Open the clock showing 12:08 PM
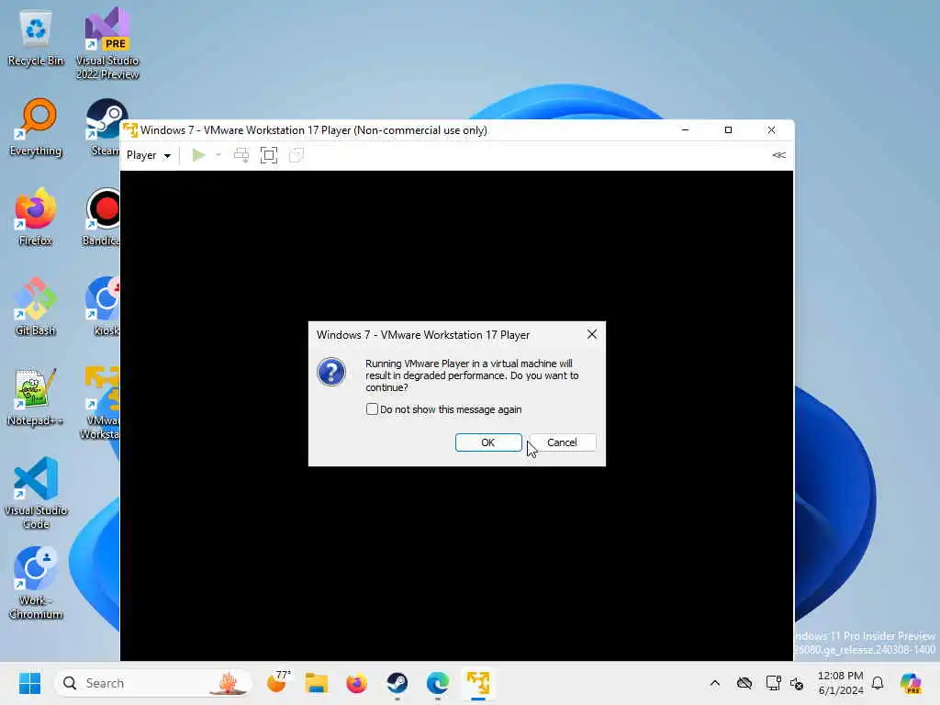 pyautogui.click(x=841, y=683)
